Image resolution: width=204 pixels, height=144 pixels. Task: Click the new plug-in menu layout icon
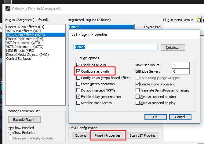point(198,20)
